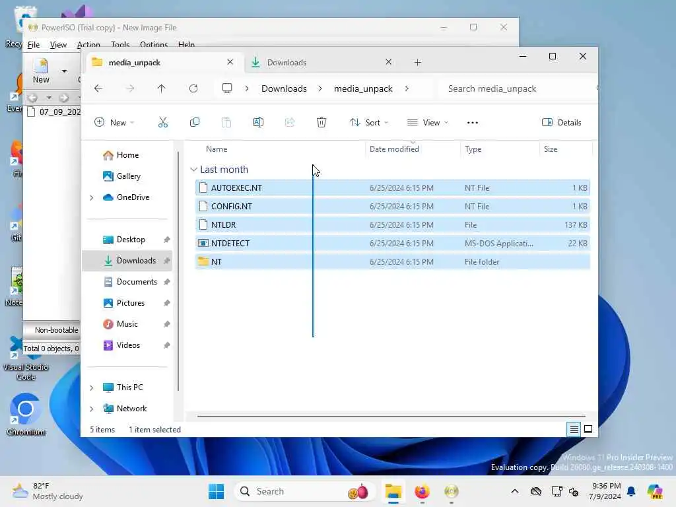Screen dimensions: 676x507
Task: Open OneDrive in navigation pane
Action: pyautogui.click(x=133, y=197)
